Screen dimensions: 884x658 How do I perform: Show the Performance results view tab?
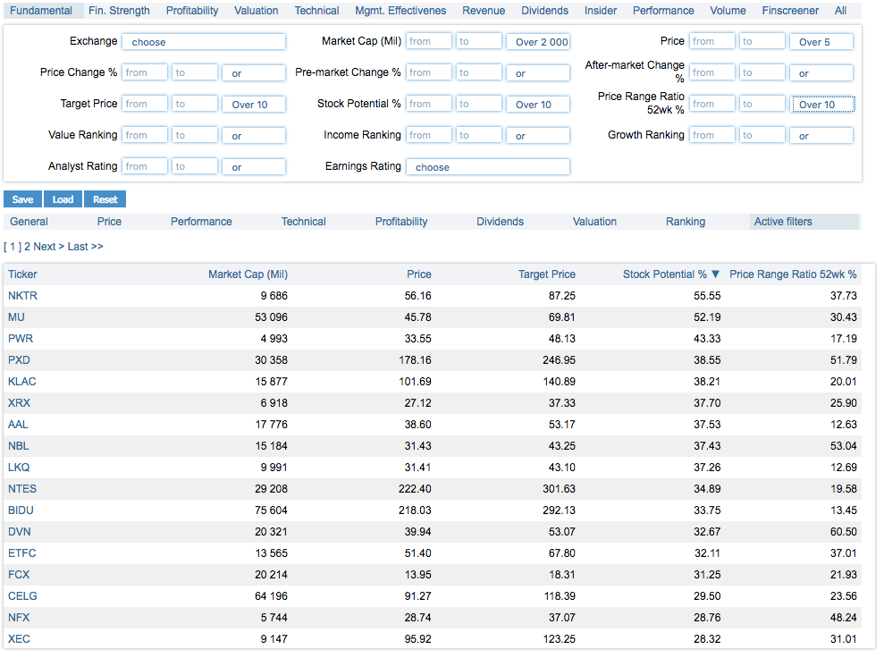point(201,222)
